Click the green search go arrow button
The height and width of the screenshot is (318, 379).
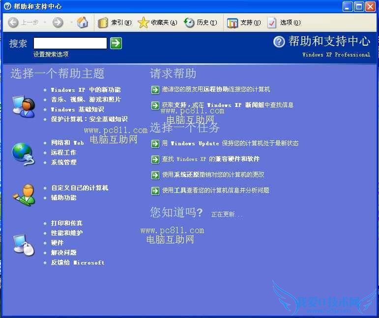click(x=116, y=43)
